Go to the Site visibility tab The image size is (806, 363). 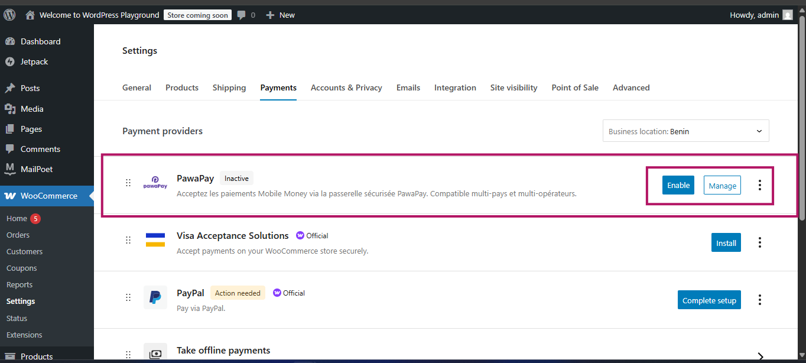pos(514,87)
